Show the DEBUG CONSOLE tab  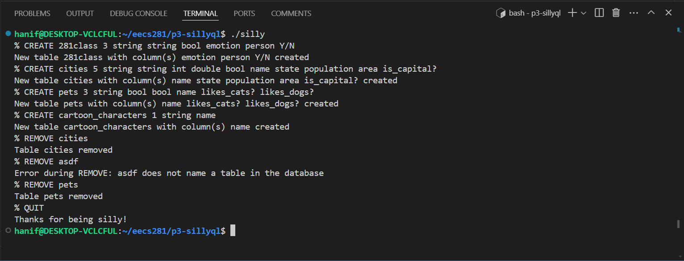[x=138, y=13]
